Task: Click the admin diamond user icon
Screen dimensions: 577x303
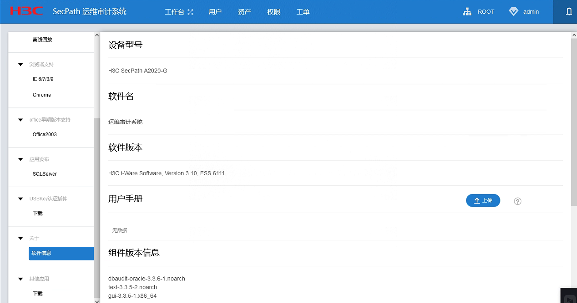Action: pos(513,12)
